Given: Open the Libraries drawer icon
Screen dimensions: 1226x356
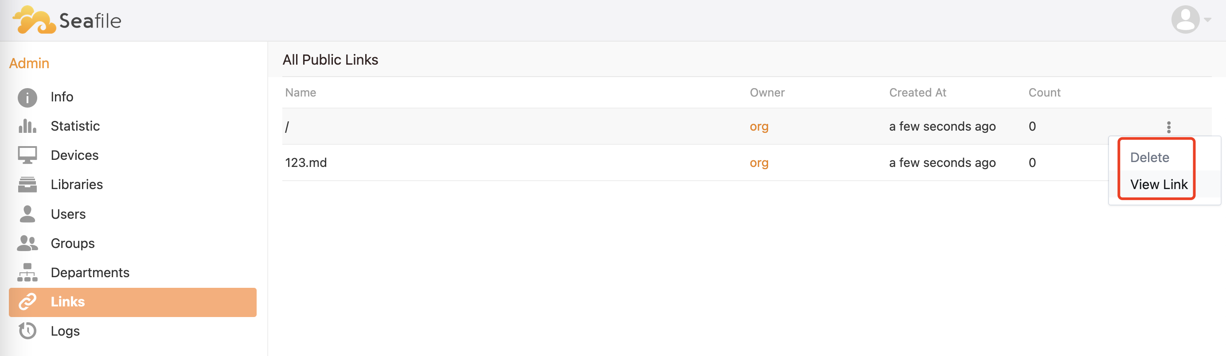Looking at the screenshot, I should (x=27, y=184).
